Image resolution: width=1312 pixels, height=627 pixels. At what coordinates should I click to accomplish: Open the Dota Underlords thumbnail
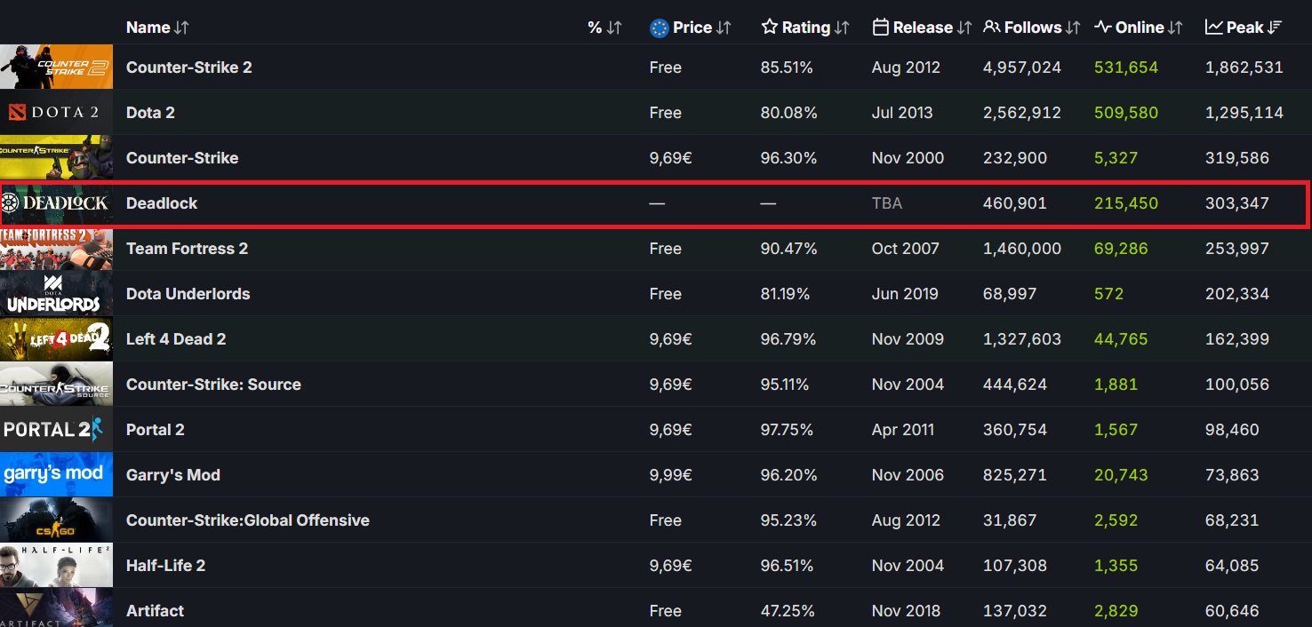[x=56, y=294]
